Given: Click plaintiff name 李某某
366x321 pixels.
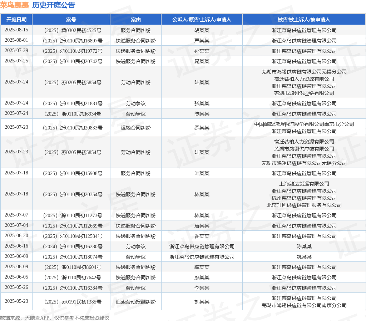Looking at the screenshot, I should [202, 288].
